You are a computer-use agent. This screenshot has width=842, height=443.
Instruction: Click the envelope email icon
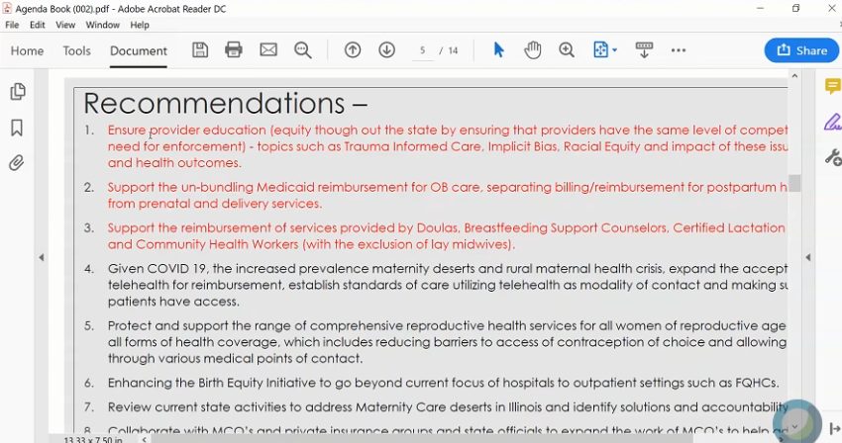[x=268, y=50]
